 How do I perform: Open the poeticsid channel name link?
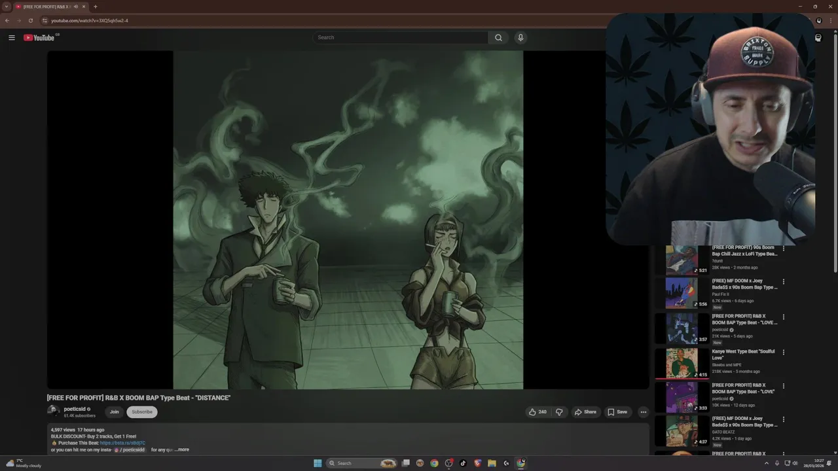click(75, 409)
